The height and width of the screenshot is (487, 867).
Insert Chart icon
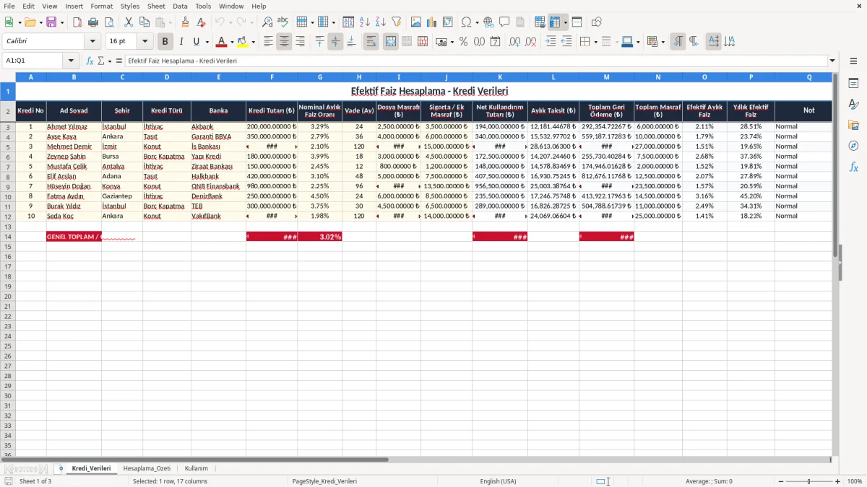point(432,22)
